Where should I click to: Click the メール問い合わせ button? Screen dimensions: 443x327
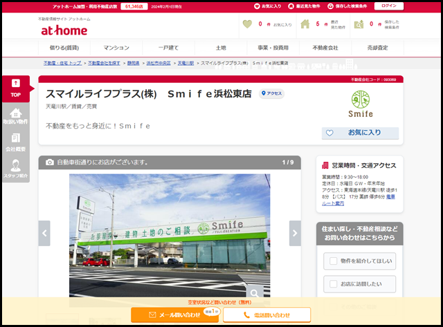[174, 315]
